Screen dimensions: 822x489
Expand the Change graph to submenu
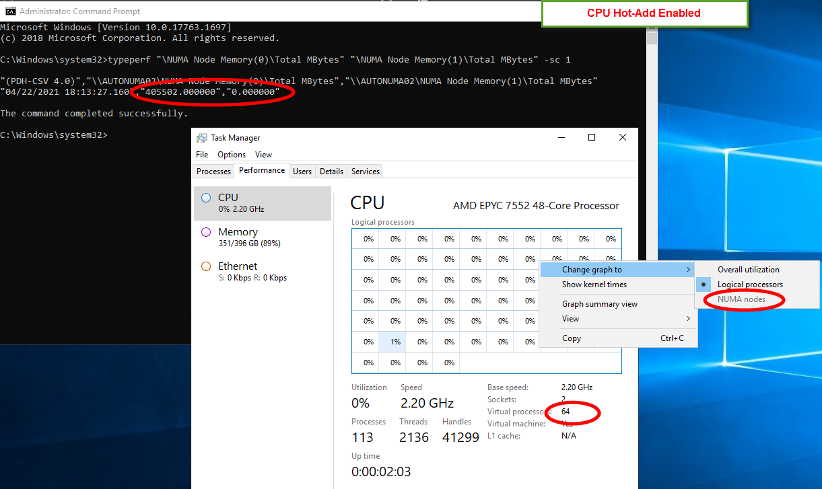click(x=618, y=270)
